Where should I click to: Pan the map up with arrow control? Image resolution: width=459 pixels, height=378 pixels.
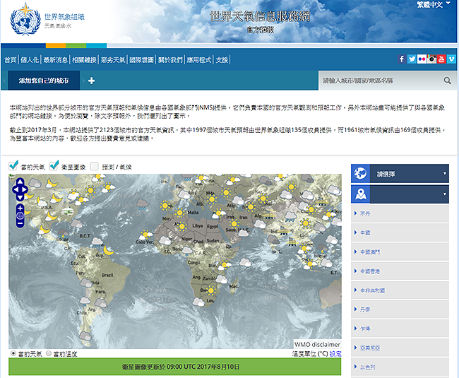[x=20, y=181]
